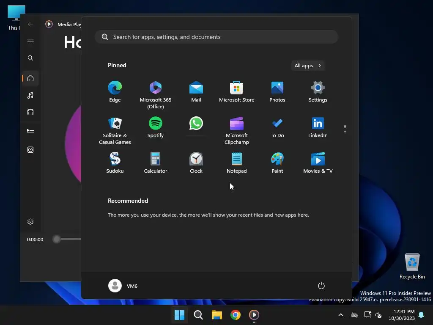Click Media Player sidebar search icon

click(x=30, y=58)
